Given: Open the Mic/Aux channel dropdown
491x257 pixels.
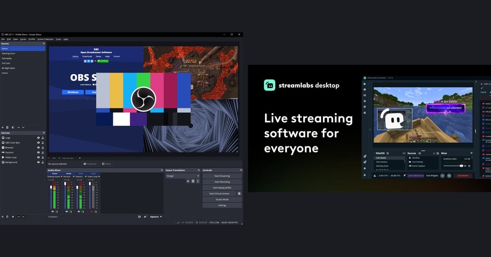Looking at the screenshot, I should (74, 177).
